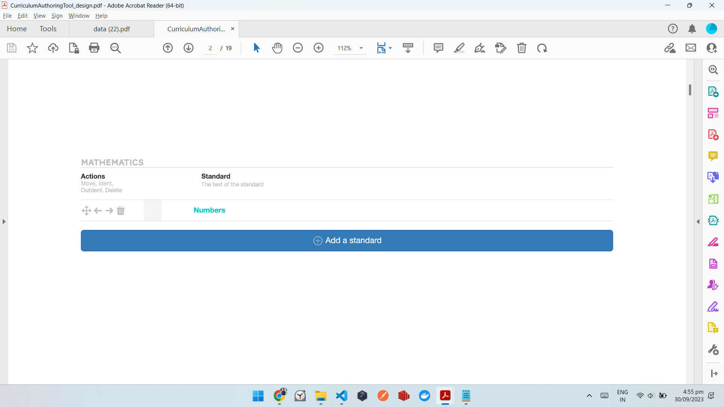Open the Find text magnifier
This screenshot has width=724, height=407.
point(115,48)
